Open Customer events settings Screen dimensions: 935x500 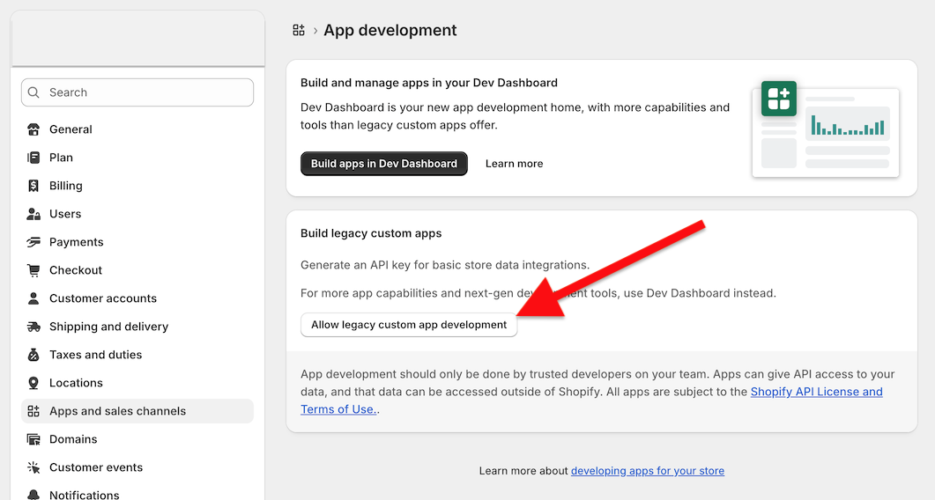click(x=95, y=467)
